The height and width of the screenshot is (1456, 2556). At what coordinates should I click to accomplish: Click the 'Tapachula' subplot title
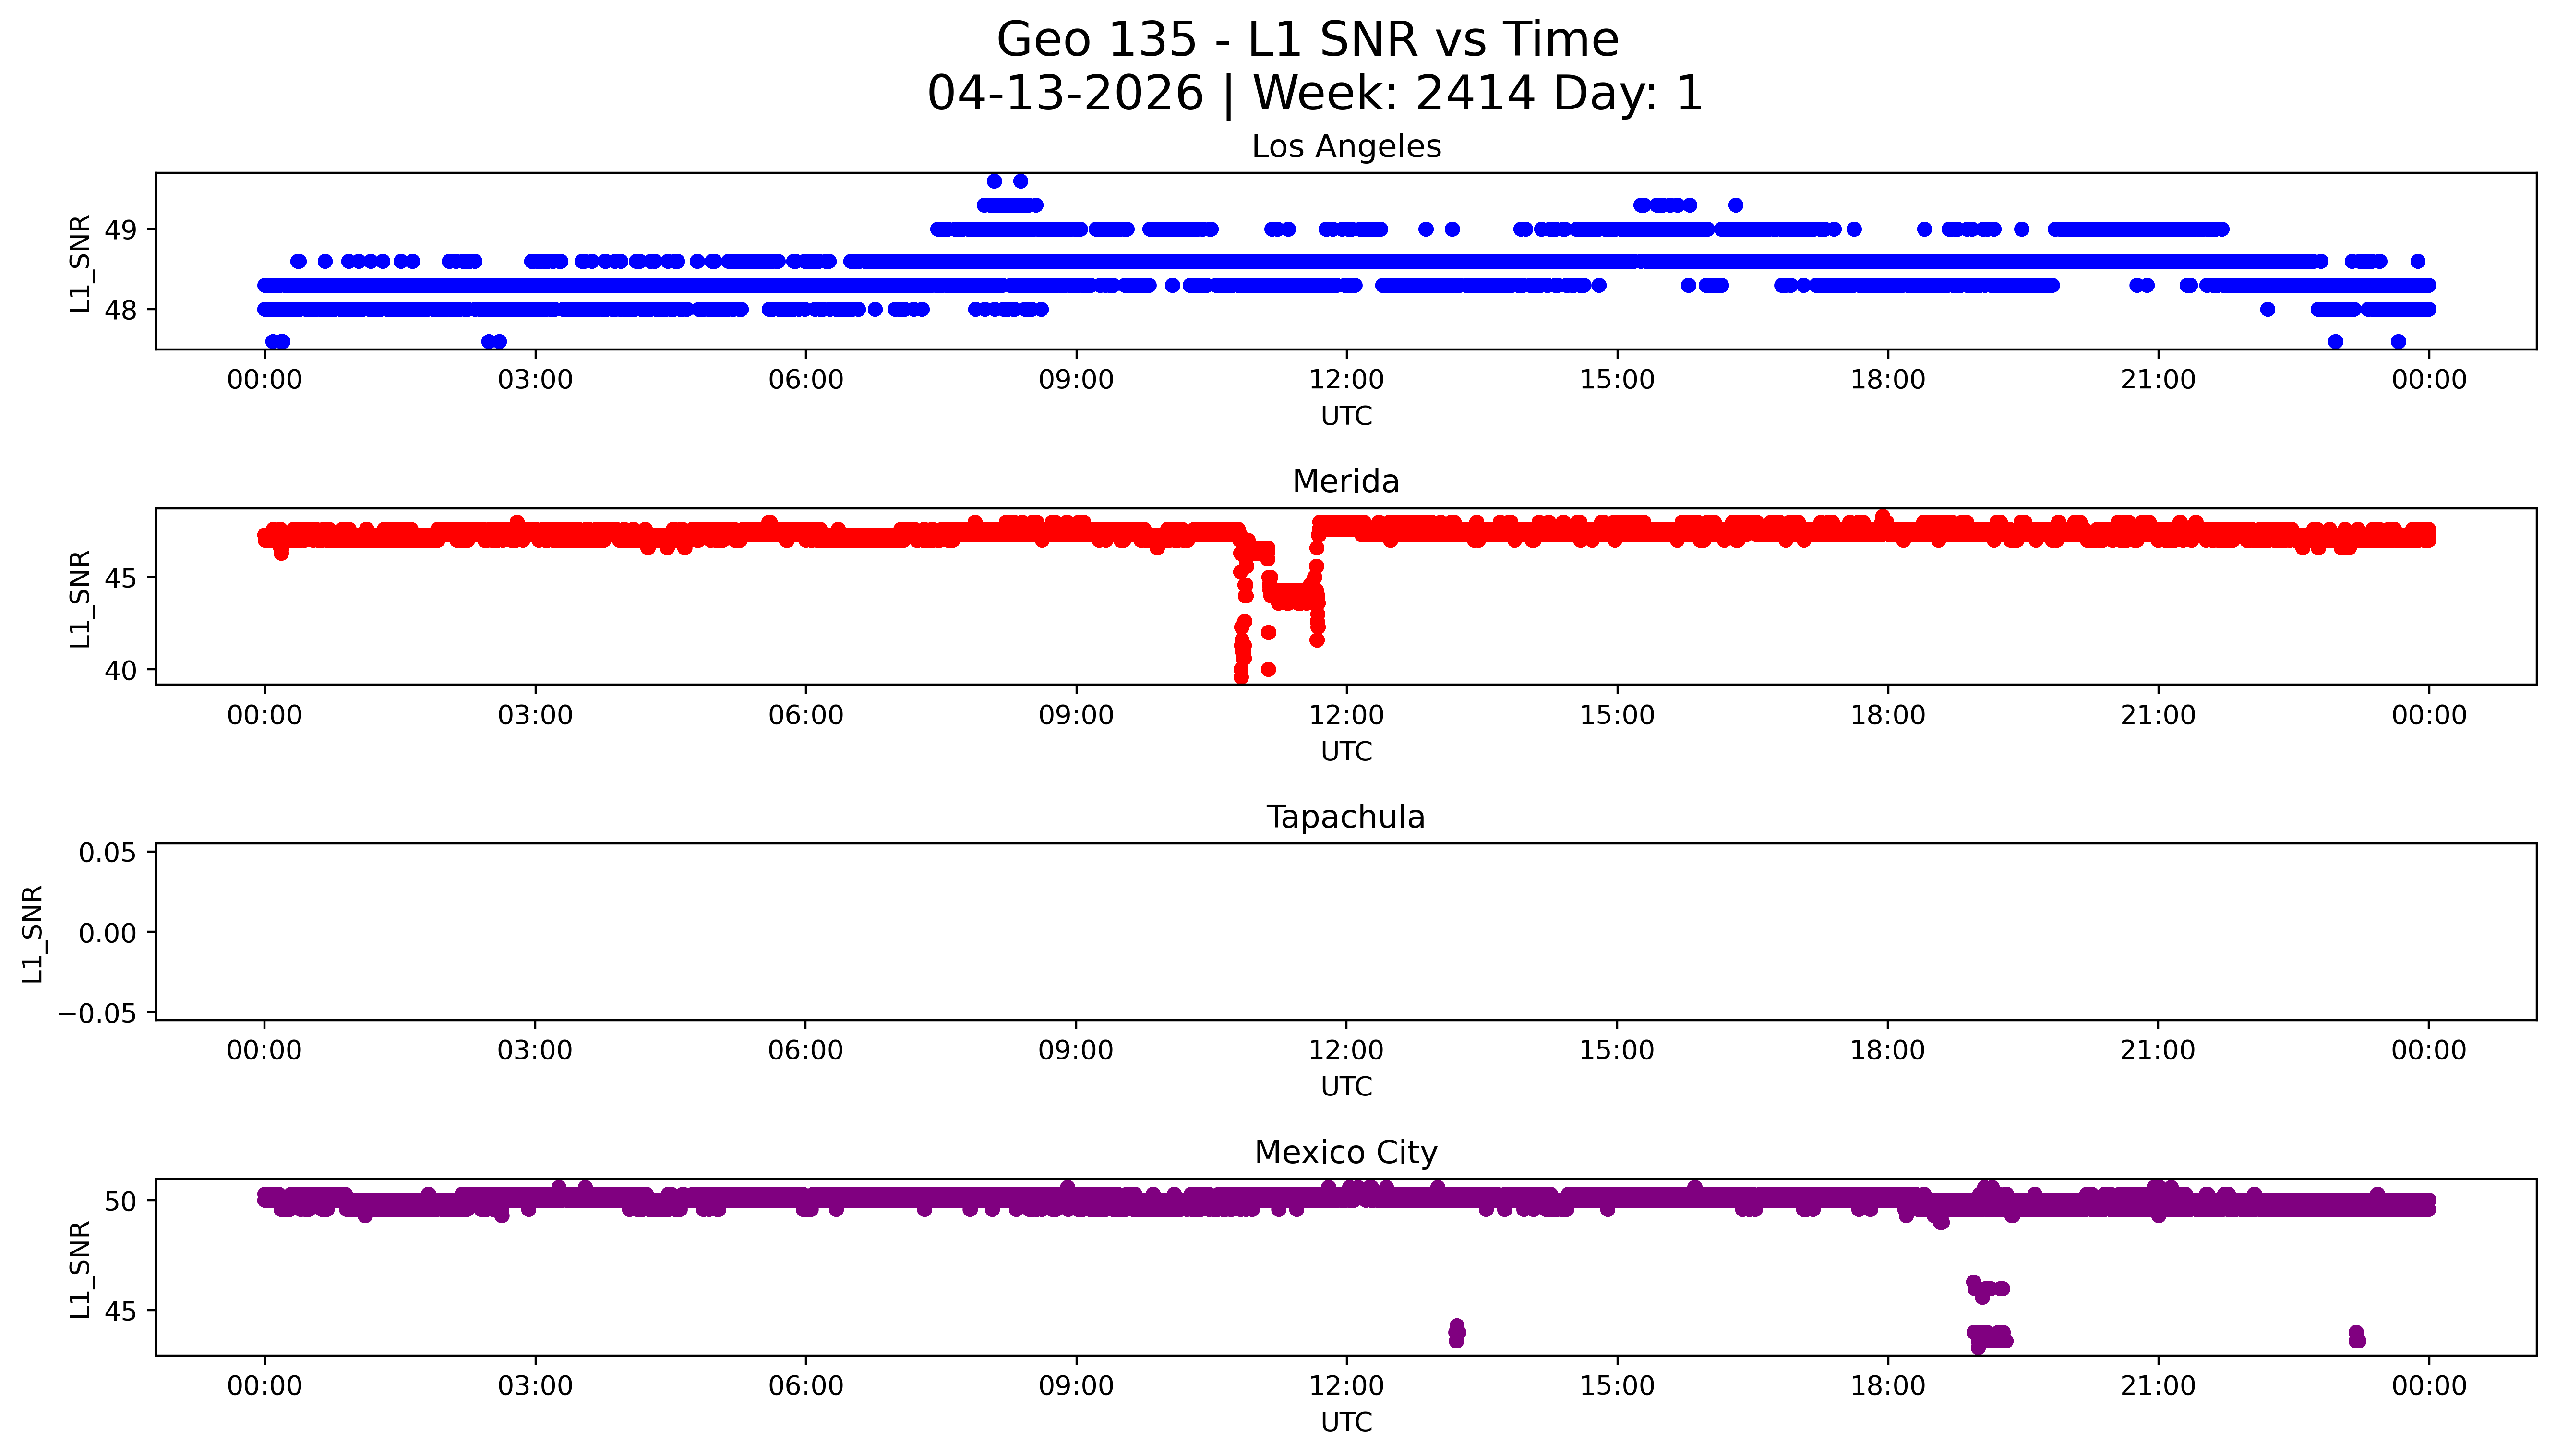click(x=1345, y=817)
